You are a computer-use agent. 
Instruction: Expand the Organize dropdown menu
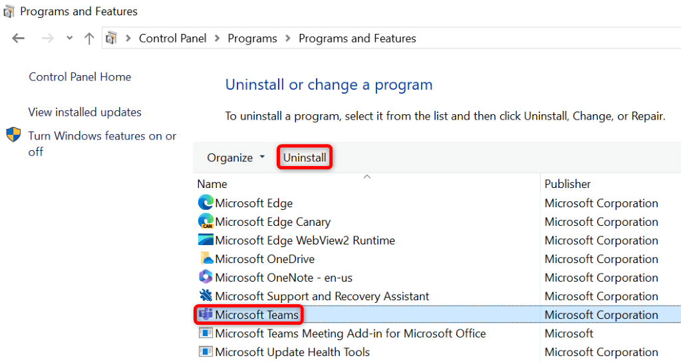pyautogui.click(x=235, y=157)
